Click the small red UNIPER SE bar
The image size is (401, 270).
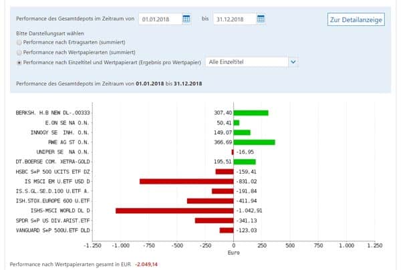tap(233, 152)
